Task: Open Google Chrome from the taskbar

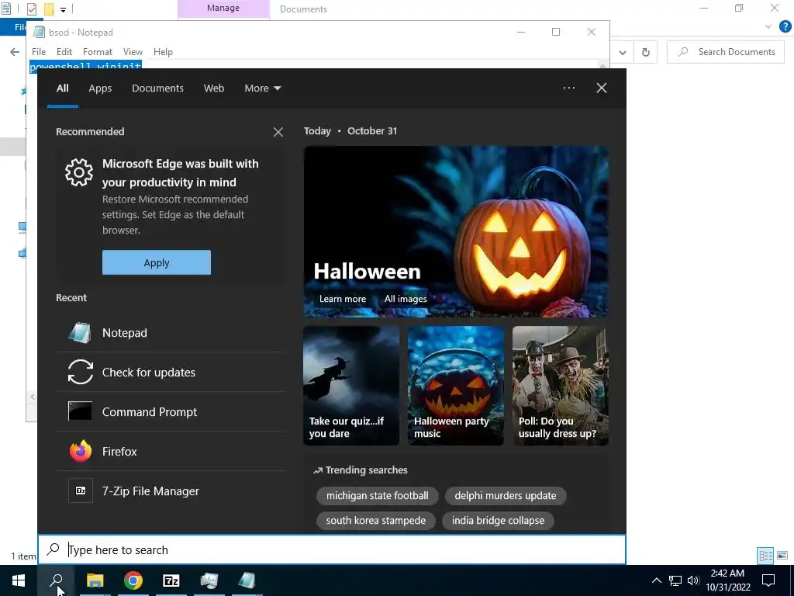Action: coord(133,580)
